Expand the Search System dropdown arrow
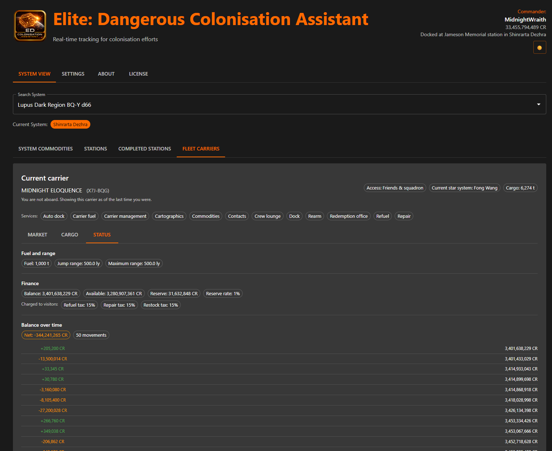Viewport: 552px width, 451px height. coord(538,104)
